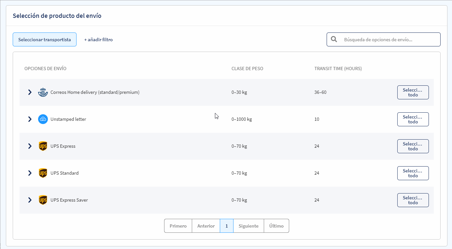Expand the UPS Standard row

[30, 173]
